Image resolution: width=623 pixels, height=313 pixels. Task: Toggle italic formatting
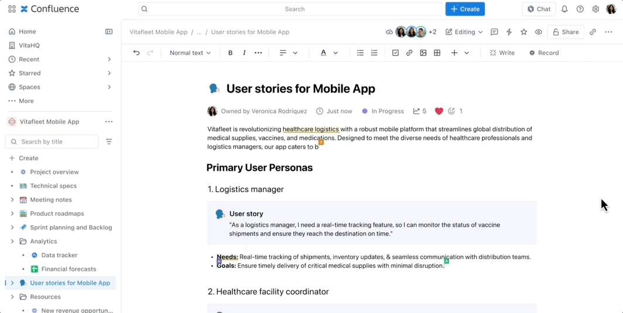[x=244, y=53]
